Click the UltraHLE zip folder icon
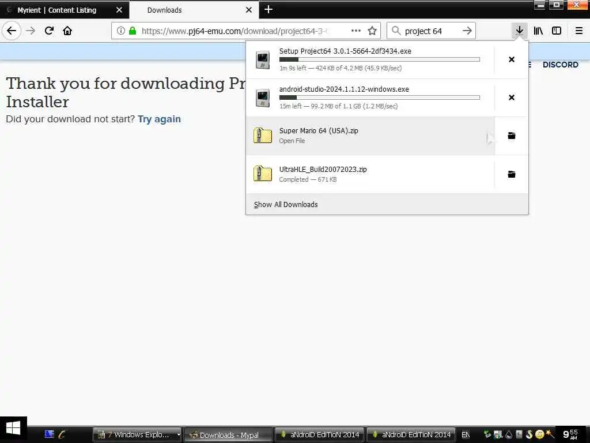This screenshot has height=443, width=590. 263,174
